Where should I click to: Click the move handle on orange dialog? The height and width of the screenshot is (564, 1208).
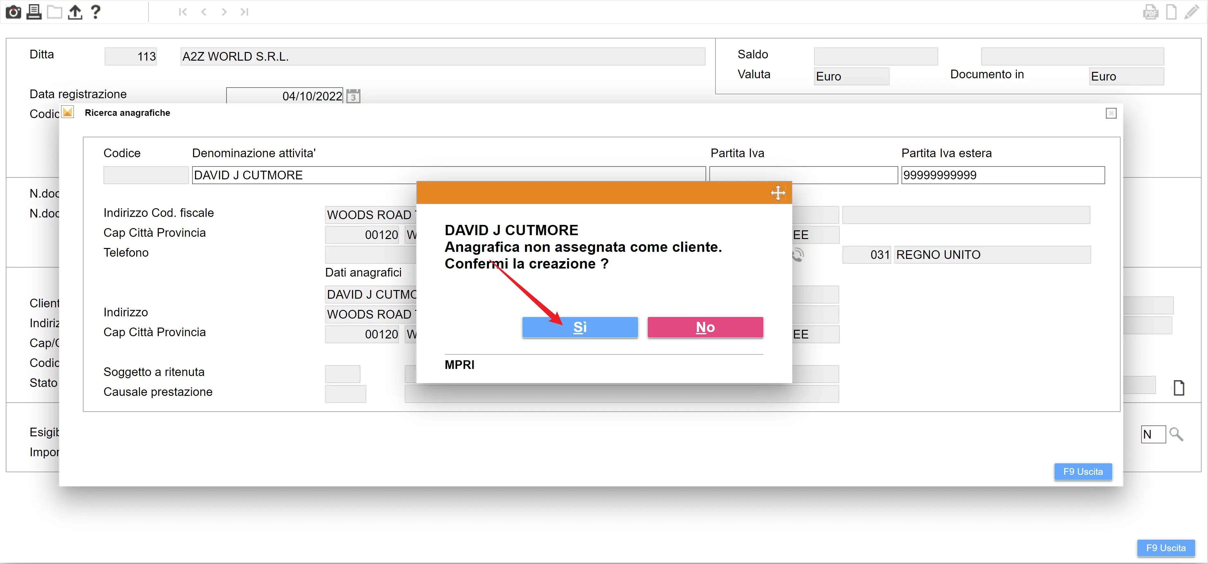(777, 192)
